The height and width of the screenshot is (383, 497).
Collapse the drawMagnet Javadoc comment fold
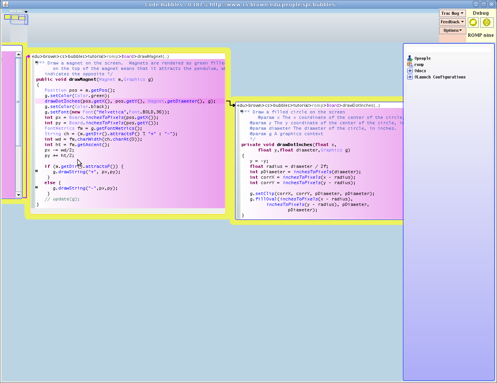[x=37, y=63]
